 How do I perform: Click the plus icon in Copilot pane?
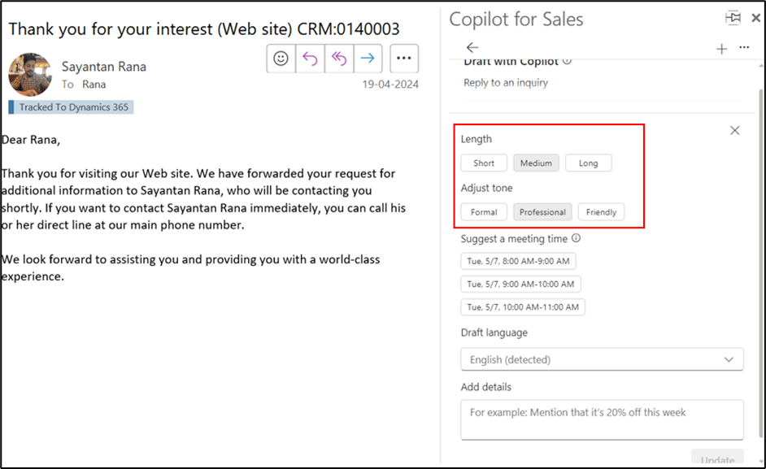tap(721, 49)
